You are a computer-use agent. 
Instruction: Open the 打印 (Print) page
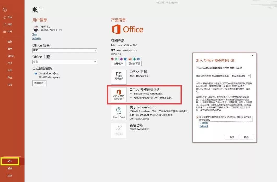click(x=10, y=63)
